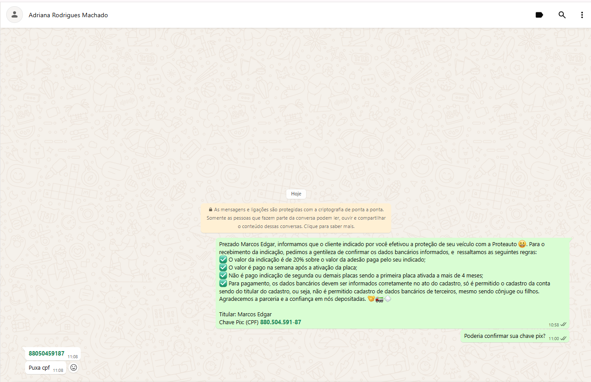Screen dimensions: 591x382
Task: Click the double-check ticks beside 11:00
Action: [x=563, y=338]
